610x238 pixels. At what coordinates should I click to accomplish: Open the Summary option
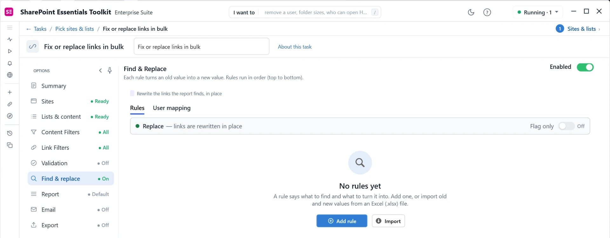click(x=71, y=86)
